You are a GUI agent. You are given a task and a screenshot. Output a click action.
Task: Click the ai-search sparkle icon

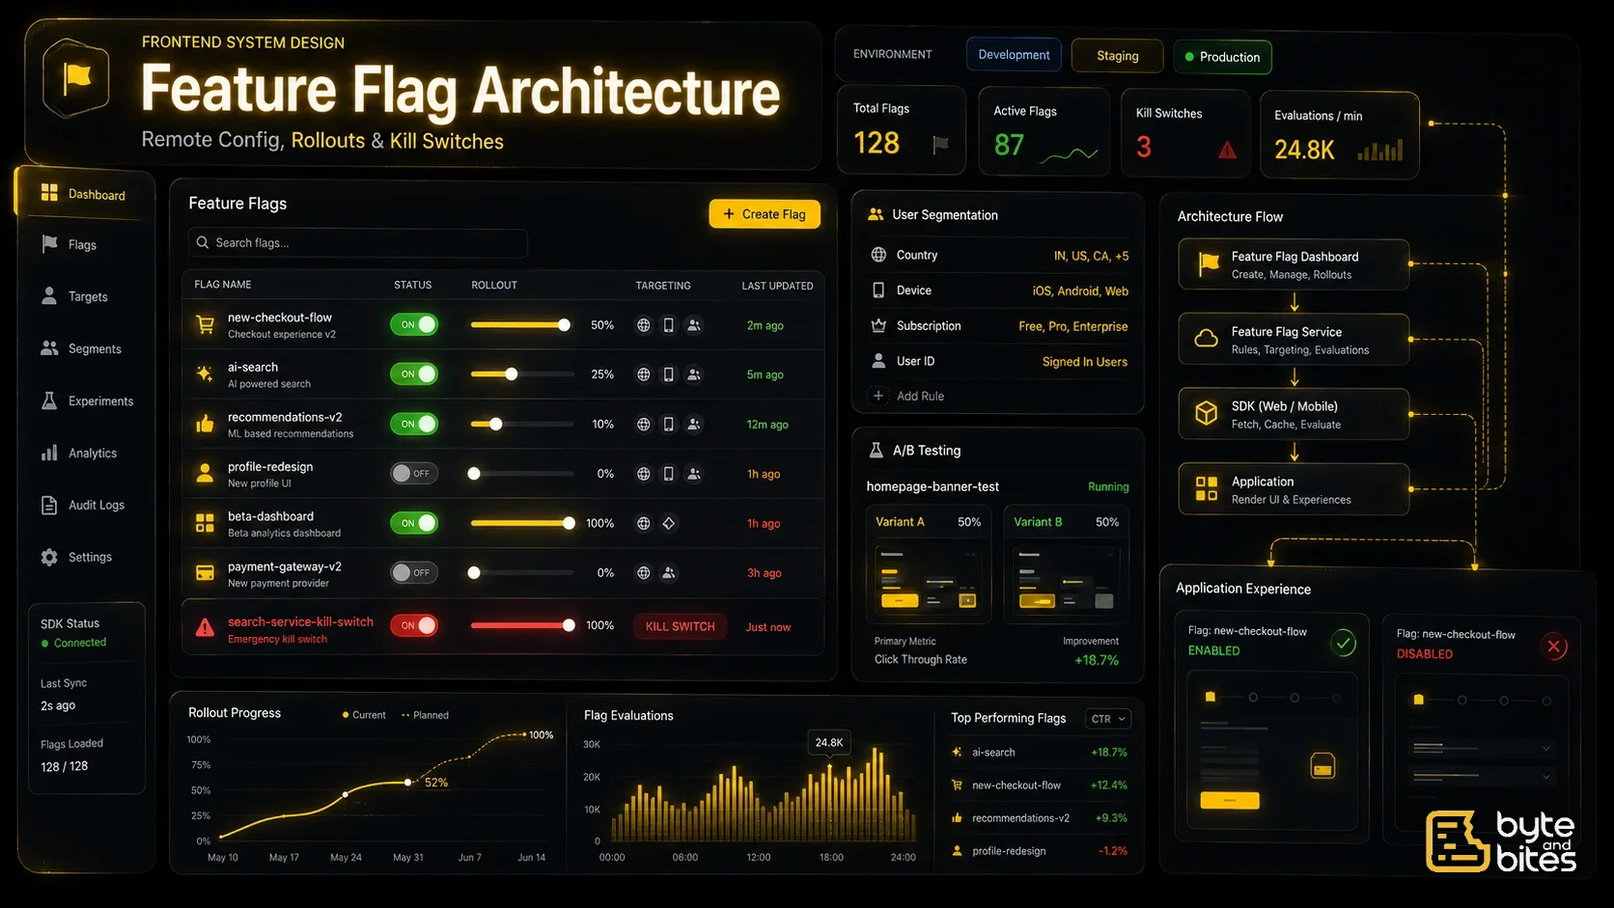(x=205, y=373)
